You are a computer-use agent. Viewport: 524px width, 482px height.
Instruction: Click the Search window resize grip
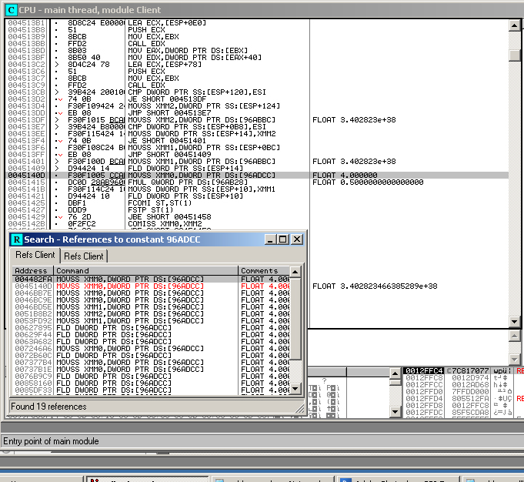pyautogui.click(x=300, y=407)
